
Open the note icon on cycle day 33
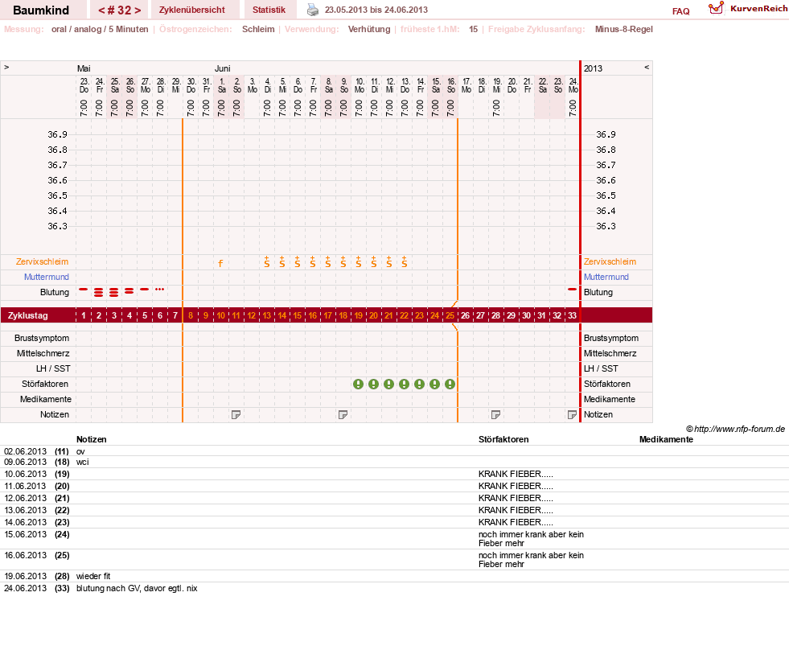[572, 415]
